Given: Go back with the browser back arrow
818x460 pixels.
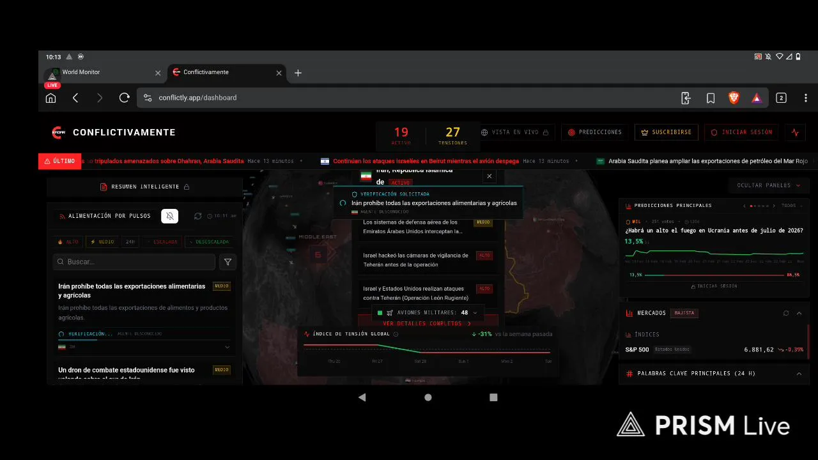Looking at the screenshot, I should tap(75, 98).
